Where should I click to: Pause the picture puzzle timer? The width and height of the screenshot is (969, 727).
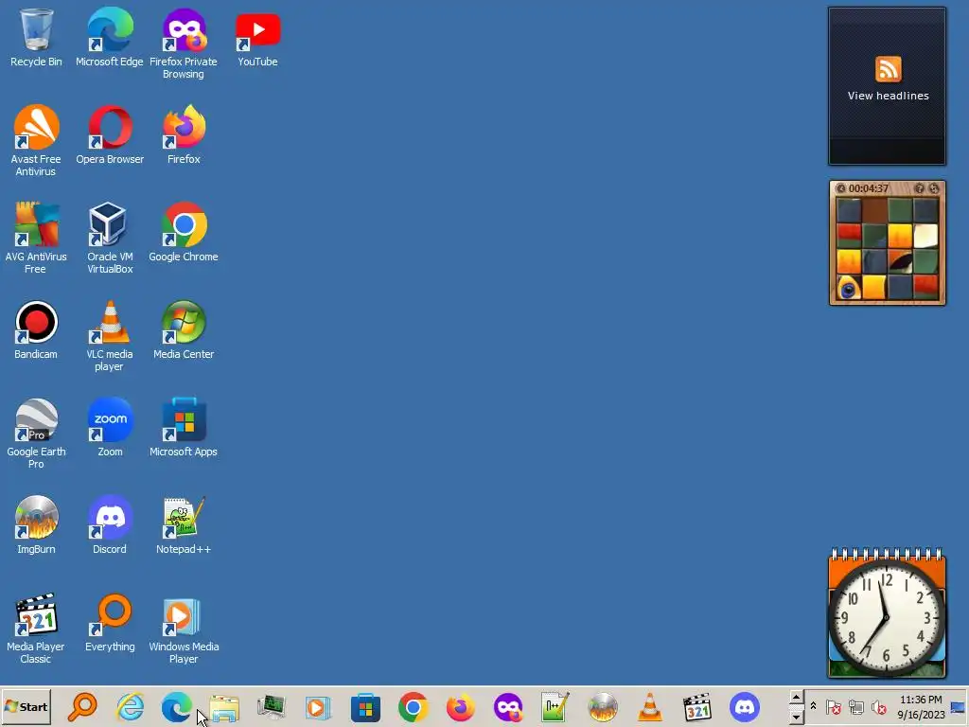841,188
